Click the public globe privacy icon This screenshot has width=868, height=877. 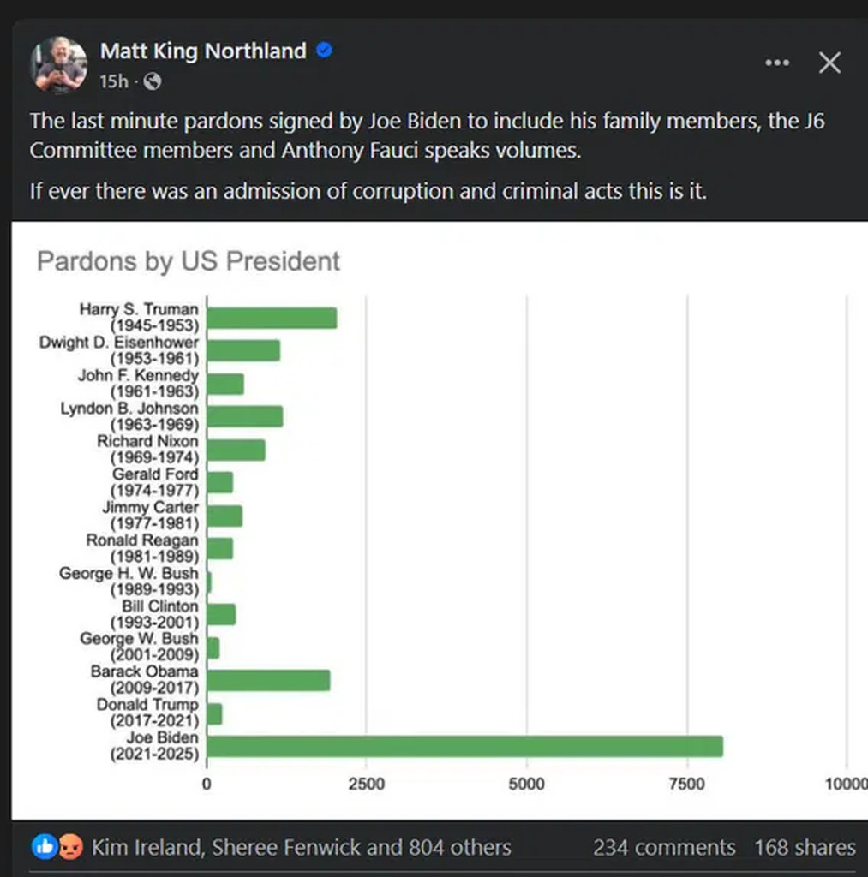(x=153, y=81)
